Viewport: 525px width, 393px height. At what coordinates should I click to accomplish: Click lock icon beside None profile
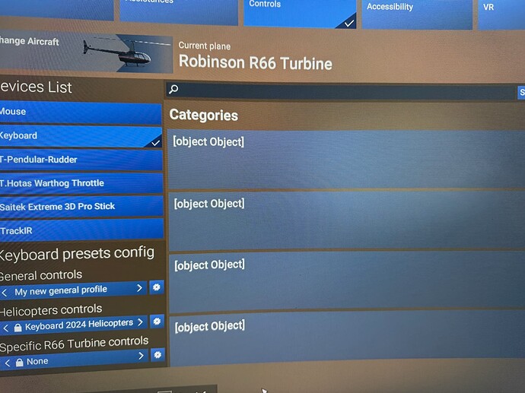coord(20,362)
